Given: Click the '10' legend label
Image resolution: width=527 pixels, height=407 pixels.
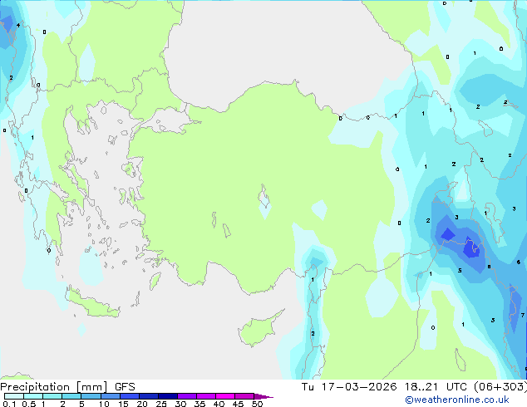Looking at the screenshot, I should click(104, 404).
